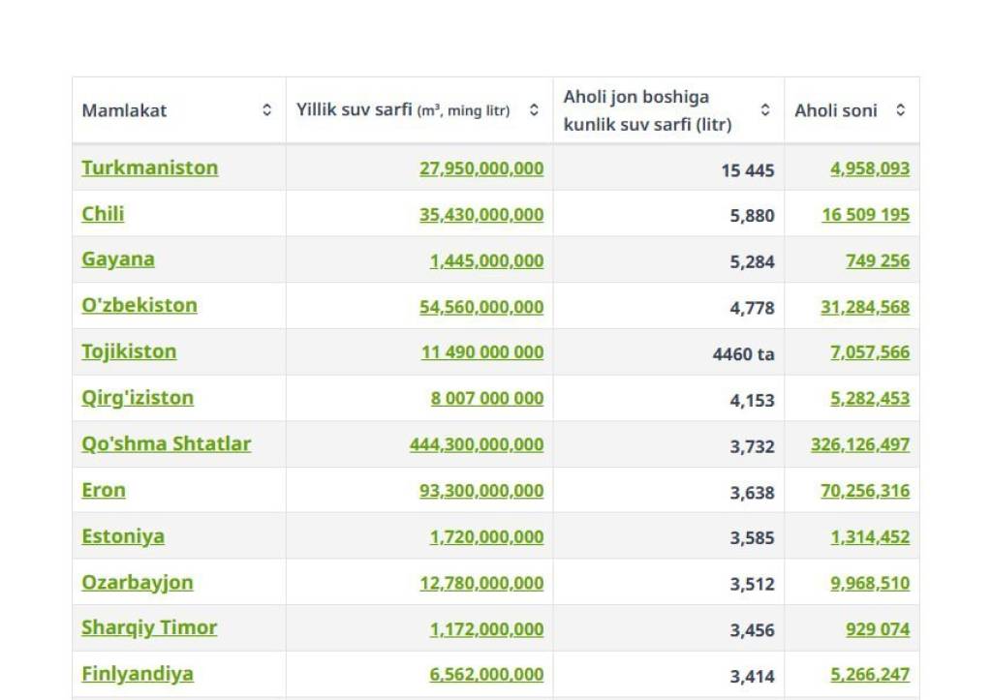Open Qo'shma Shtatlar population 326,126,497 link

click(859, 444)
